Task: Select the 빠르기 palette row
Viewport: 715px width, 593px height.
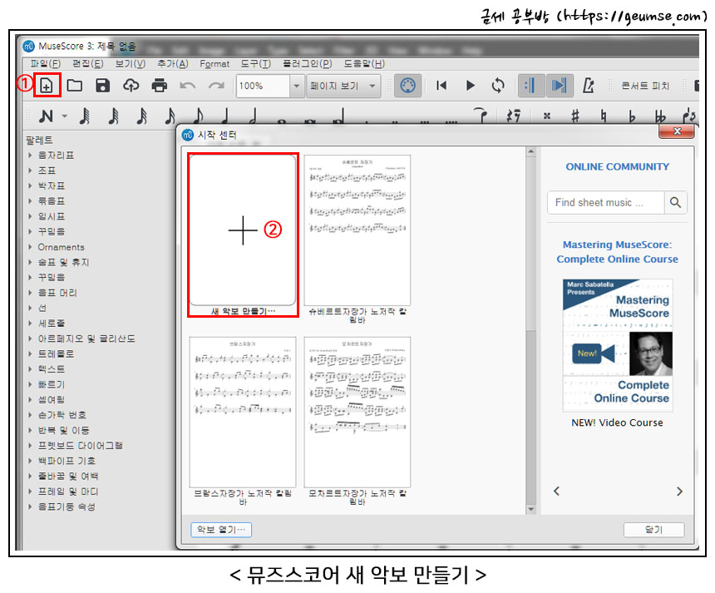Action: [x=51, y=384]
